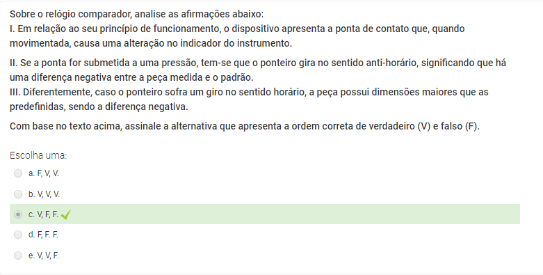The width and height of the screenshot is (543, 275).
Task: Click the heading 'Sobre o relógio comparador' line
Action: (x=136, y=14)
